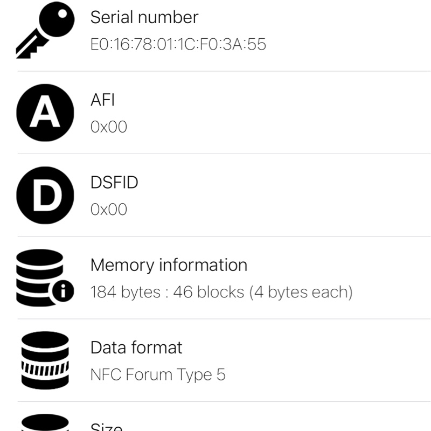Tap the circled D icon for DSFID

45,194
